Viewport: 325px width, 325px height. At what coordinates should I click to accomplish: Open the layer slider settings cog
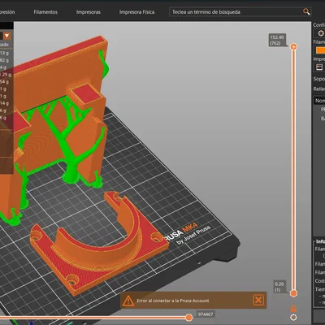click(293, 317)
